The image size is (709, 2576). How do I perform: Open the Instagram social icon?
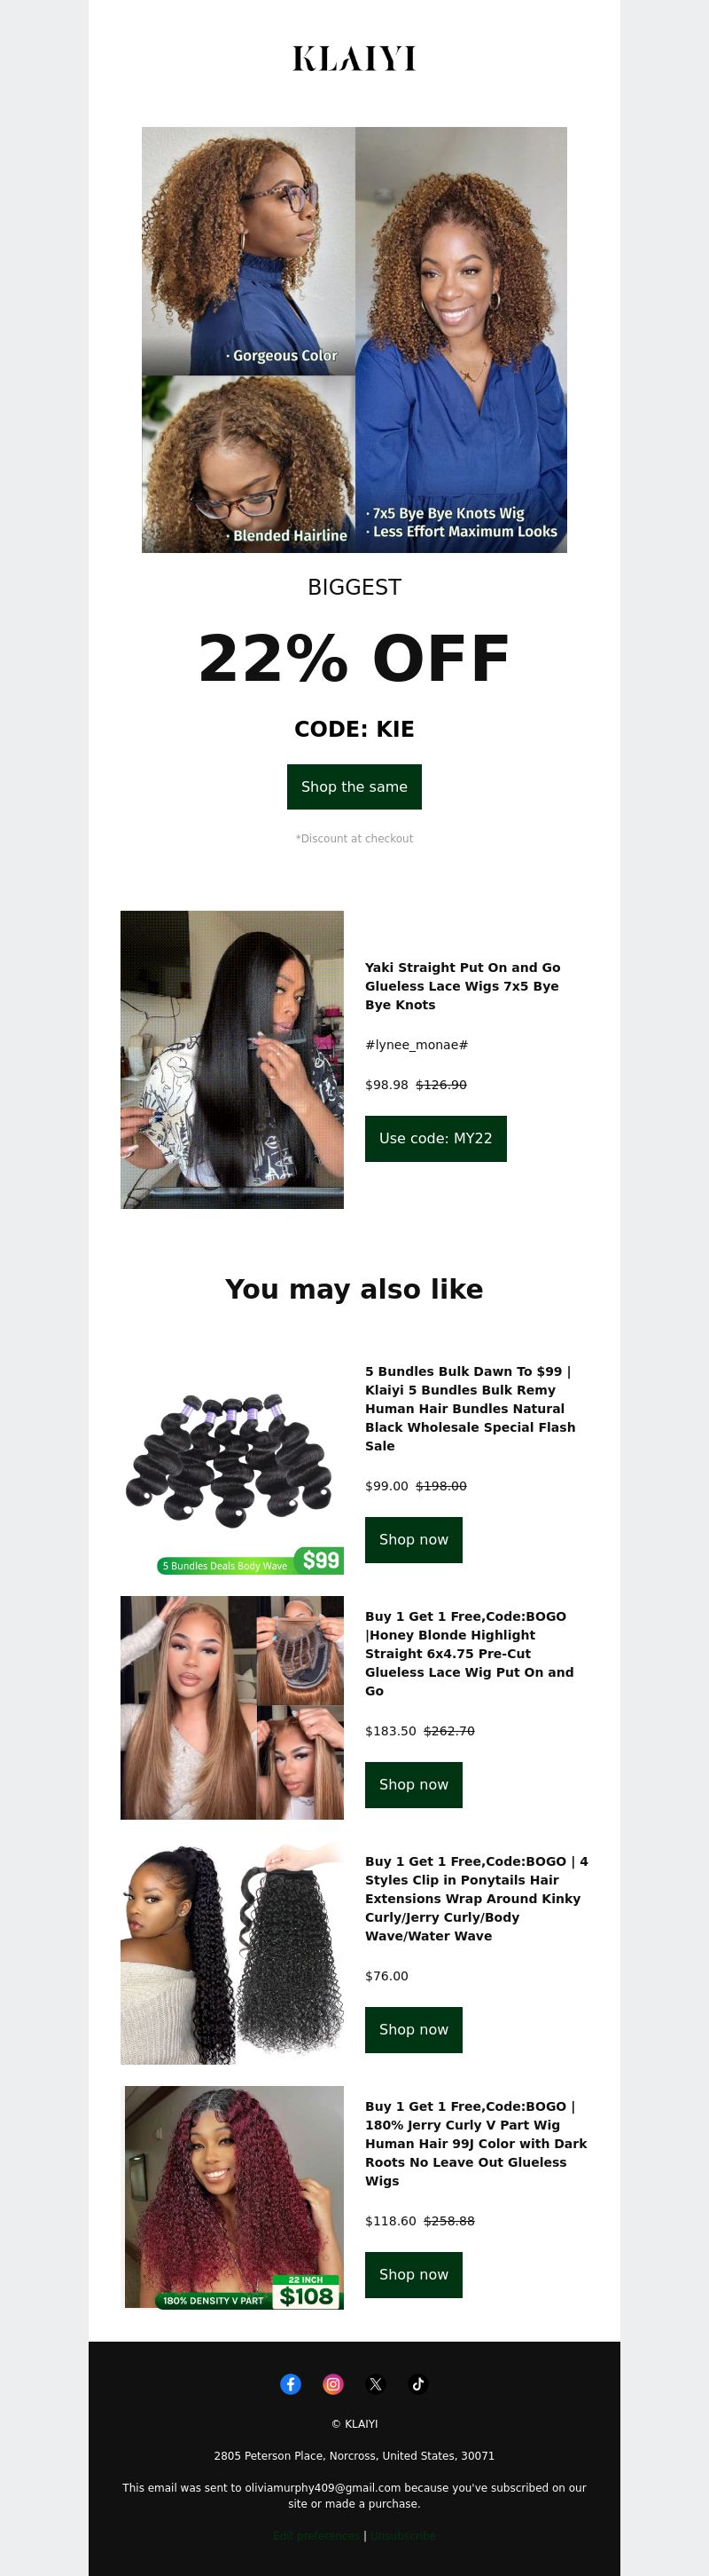(333, 2384)
